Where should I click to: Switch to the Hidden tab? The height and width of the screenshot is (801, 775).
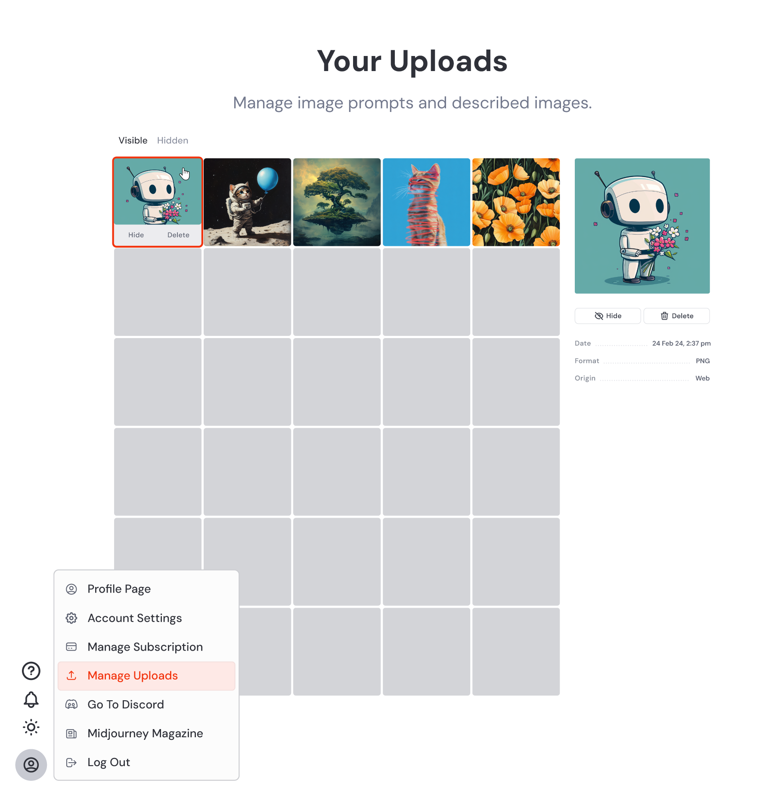click(x=173, y=140)
